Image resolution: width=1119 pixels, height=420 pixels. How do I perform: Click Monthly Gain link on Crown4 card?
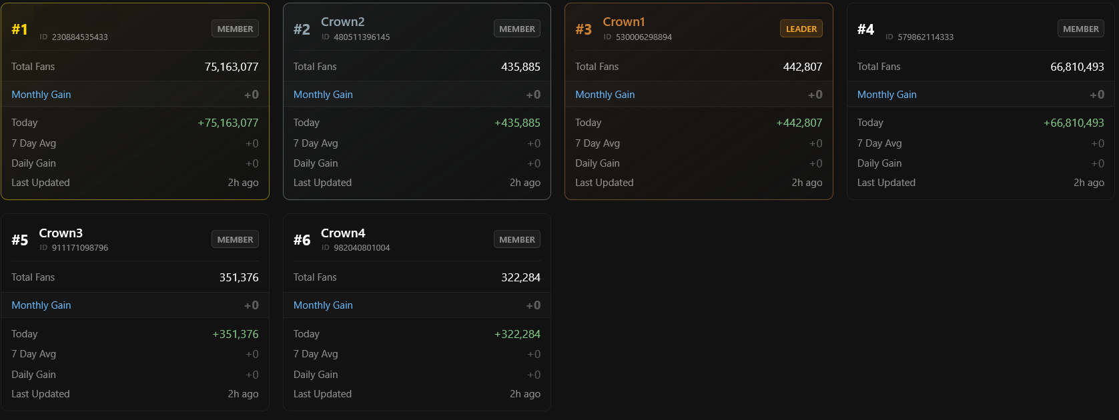point(323,305)
